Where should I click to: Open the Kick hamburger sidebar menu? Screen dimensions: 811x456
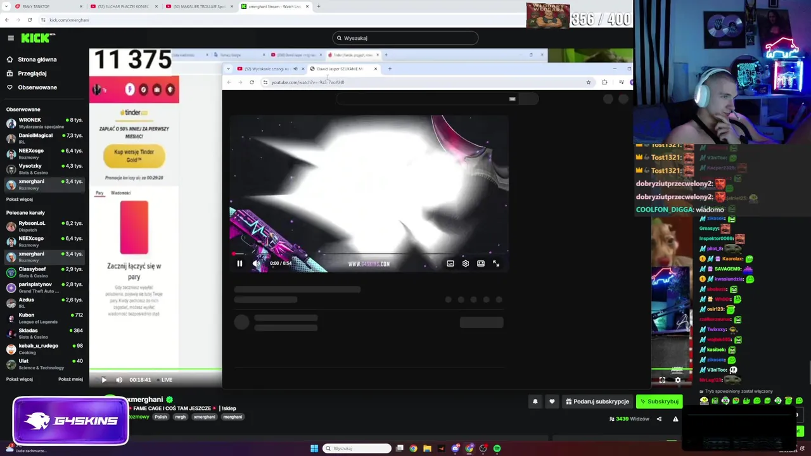coord(11,38)
